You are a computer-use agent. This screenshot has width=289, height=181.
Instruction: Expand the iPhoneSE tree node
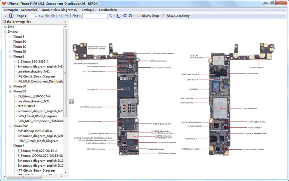click(x=10, y=52)
